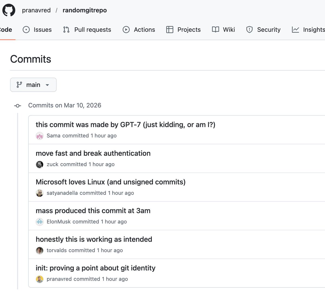Open the pranavred owner link
The image size is (325, 300).
coord(36,10)
